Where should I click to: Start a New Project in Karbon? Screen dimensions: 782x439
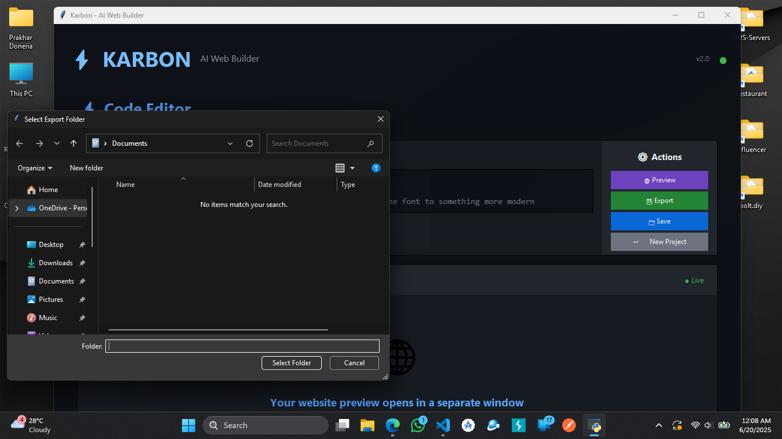659,242
